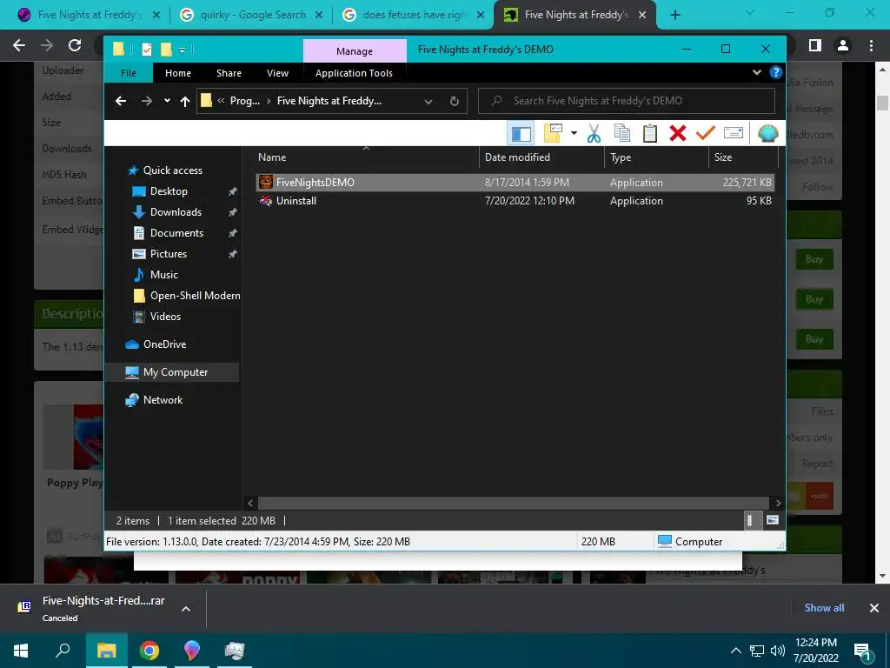This screenshot has width=890, height=668.
Task: Open Chrome from the taskbar
Action: click(149, 651)
